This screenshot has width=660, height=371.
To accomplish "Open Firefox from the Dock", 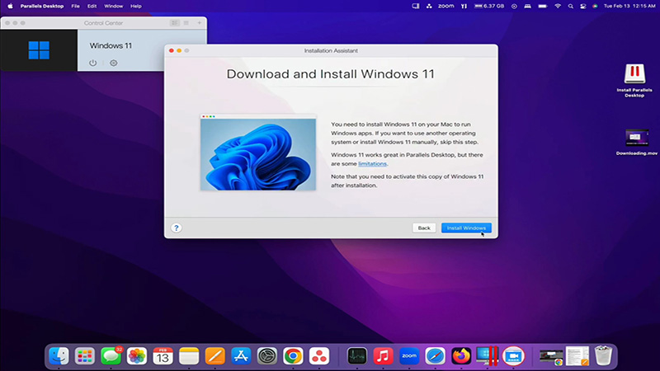I will click(461, 356).
